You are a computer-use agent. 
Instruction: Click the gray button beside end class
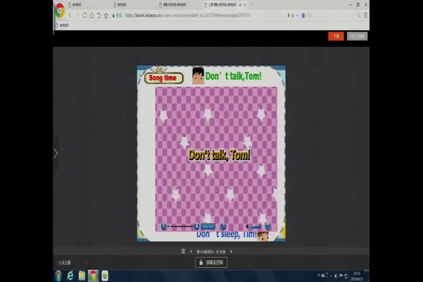(x=357, y=36)
